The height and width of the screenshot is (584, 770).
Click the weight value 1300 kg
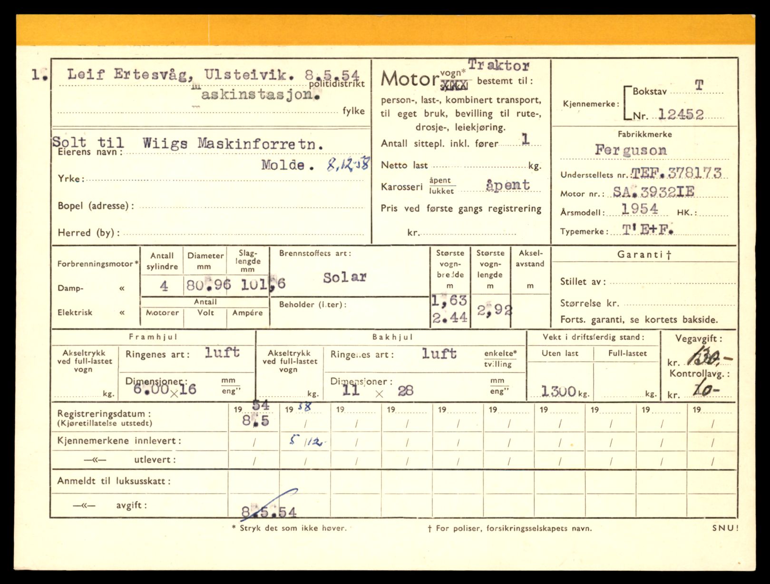click(559, 391)
